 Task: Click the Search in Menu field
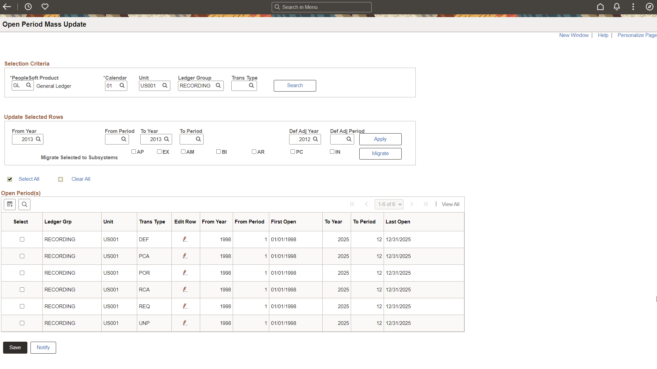click(322, 7)
